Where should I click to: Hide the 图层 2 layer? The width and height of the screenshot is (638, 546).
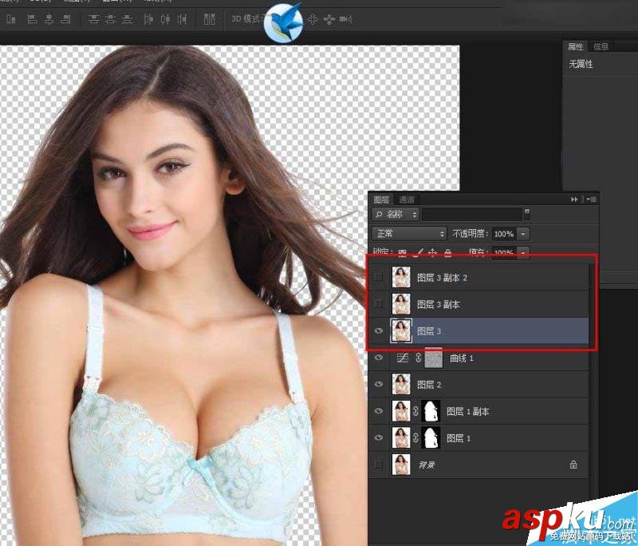378,385
